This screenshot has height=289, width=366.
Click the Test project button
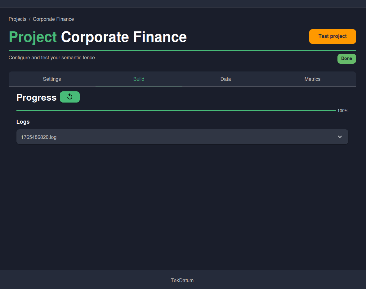point(332,36)
